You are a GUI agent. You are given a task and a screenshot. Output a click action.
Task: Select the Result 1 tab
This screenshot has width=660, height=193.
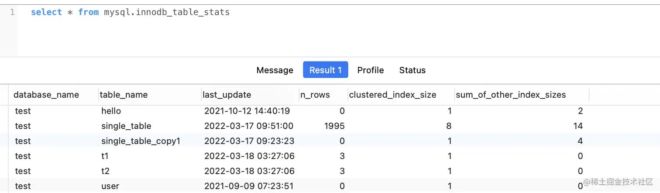point(325,70)
